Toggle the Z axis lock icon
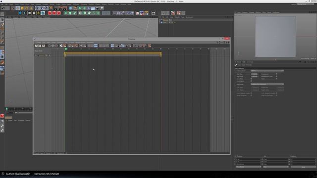The width and height of the screenshot is (317, 178). pos(46,8)
